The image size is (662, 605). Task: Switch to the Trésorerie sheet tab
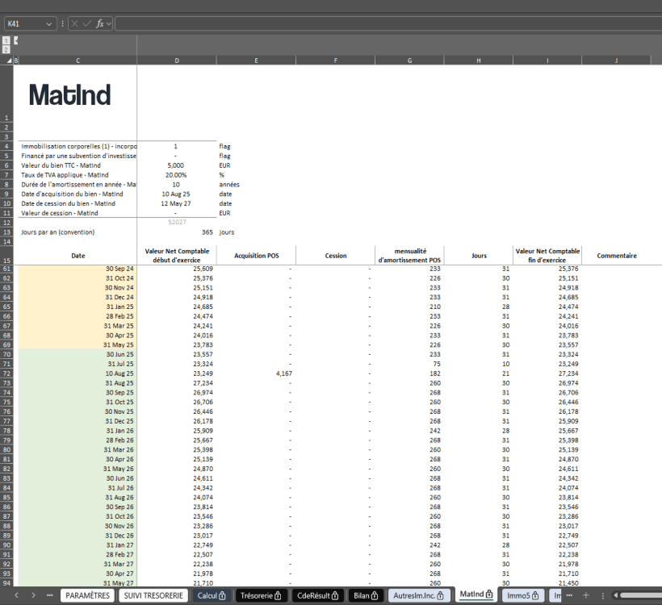click(x=261, y=595)
